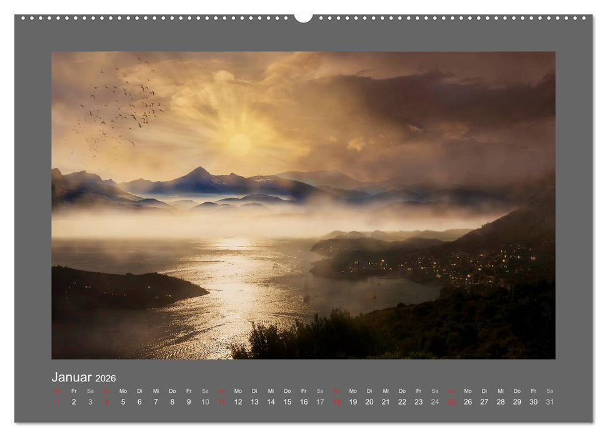Select the Fr label above date 2
Viewport: 607px width, 437px height.
[73, 391]
